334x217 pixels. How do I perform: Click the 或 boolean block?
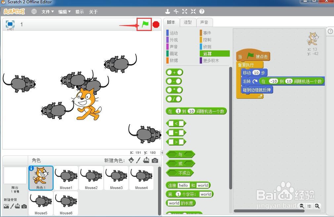click(x=180, y=163)
